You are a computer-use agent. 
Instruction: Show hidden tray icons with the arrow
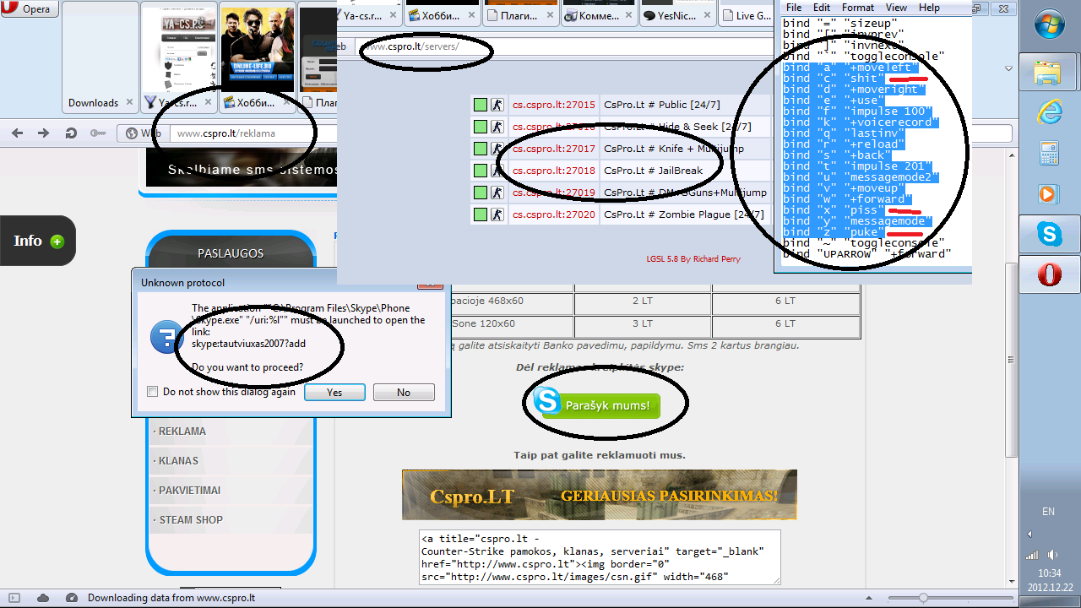click(x=1029, y=535)
